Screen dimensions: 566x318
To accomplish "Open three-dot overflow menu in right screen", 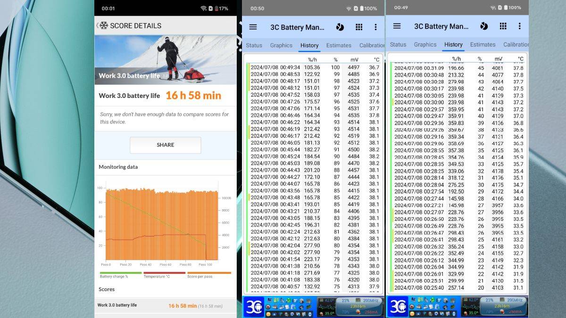I will (x=519, y=26).
